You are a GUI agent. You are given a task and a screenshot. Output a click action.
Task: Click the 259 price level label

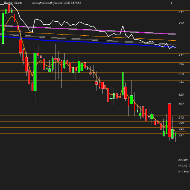coord(181,123)
